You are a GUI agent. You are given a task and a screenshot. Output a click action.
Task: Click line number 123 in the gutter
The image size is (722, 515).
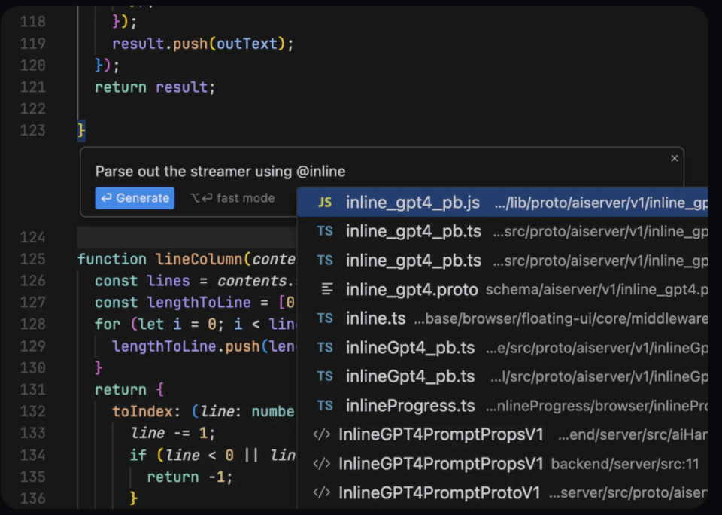tap(32, 130)
